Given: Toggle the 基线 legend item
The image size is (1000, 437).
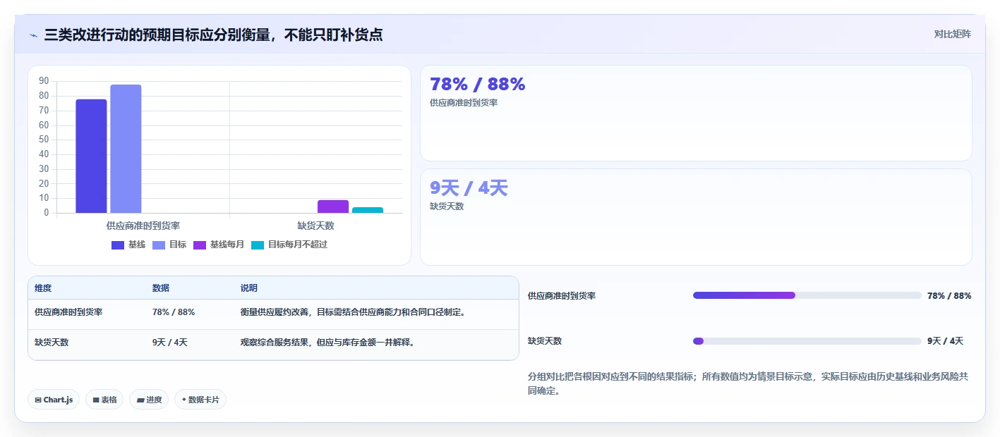Looking at the screenshot, I should [x=128, y=245].
